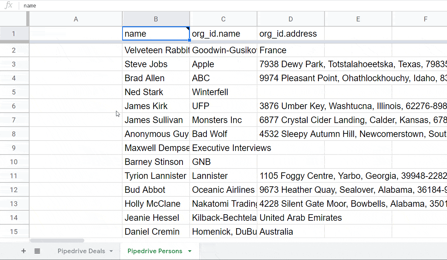Click the fx formula icon

point(9,6)
